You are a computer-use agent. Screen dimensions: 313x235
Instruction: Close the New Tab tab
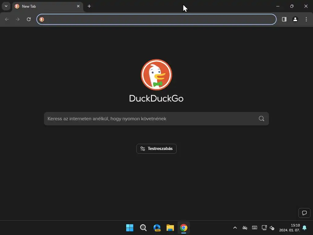(78, 6)
